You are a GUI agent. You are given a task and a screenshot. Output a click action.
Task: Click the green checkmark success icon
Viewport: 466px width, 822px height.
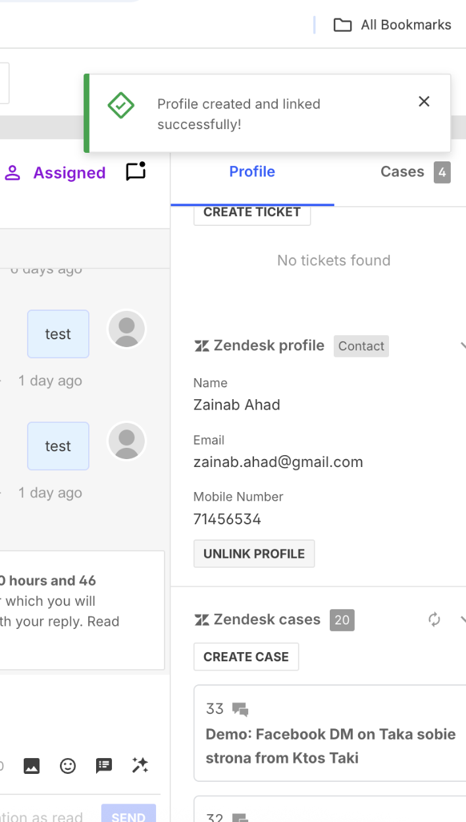[x=121, y=105]
